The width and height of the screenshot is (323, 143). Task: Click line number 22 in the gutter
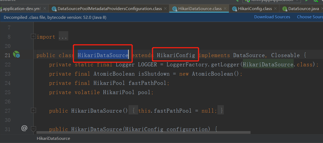8,64
